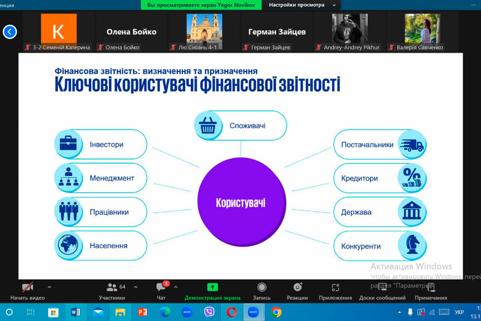Viewport: 481px width, 321px height.
Task: Open Task View on the taskbar
Action: pos(30,312)
